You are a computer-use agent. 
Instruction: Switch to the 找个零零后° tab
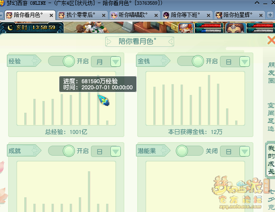coord(82,15)
